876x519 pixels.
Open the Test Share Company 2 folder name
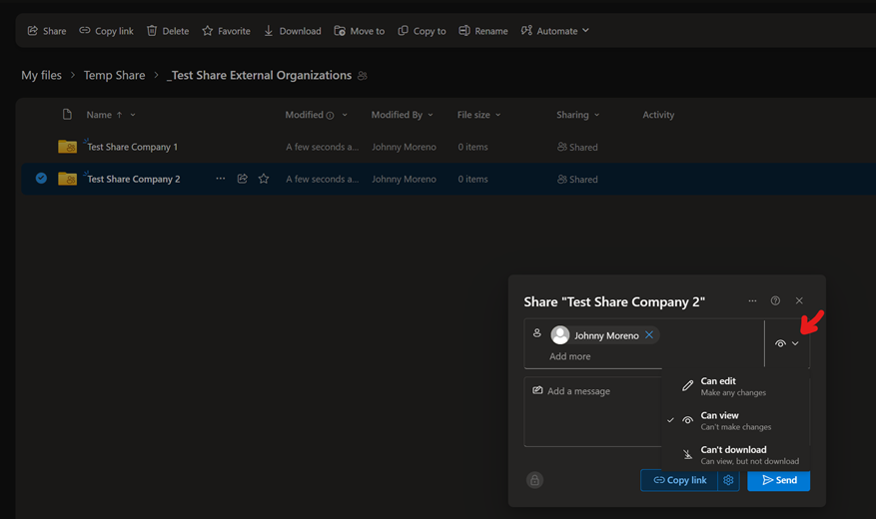coord(134,179)
